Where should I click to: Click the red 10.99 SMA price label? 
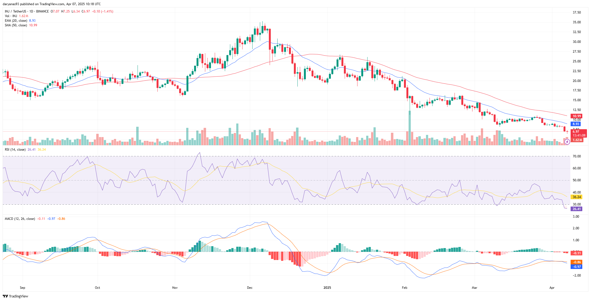pyautogui.click(x=576, y=116)
